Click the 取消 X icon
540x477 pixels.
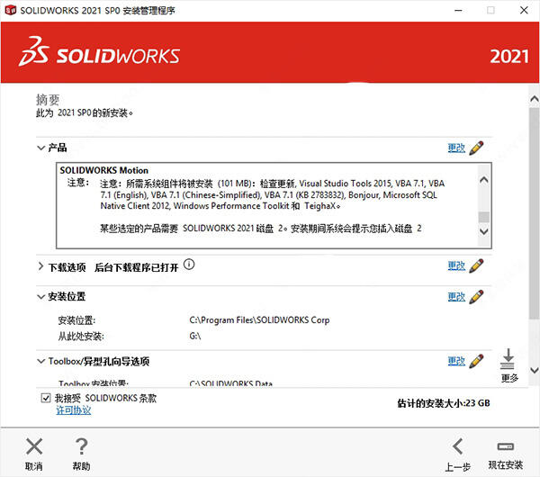click(34, 446)
